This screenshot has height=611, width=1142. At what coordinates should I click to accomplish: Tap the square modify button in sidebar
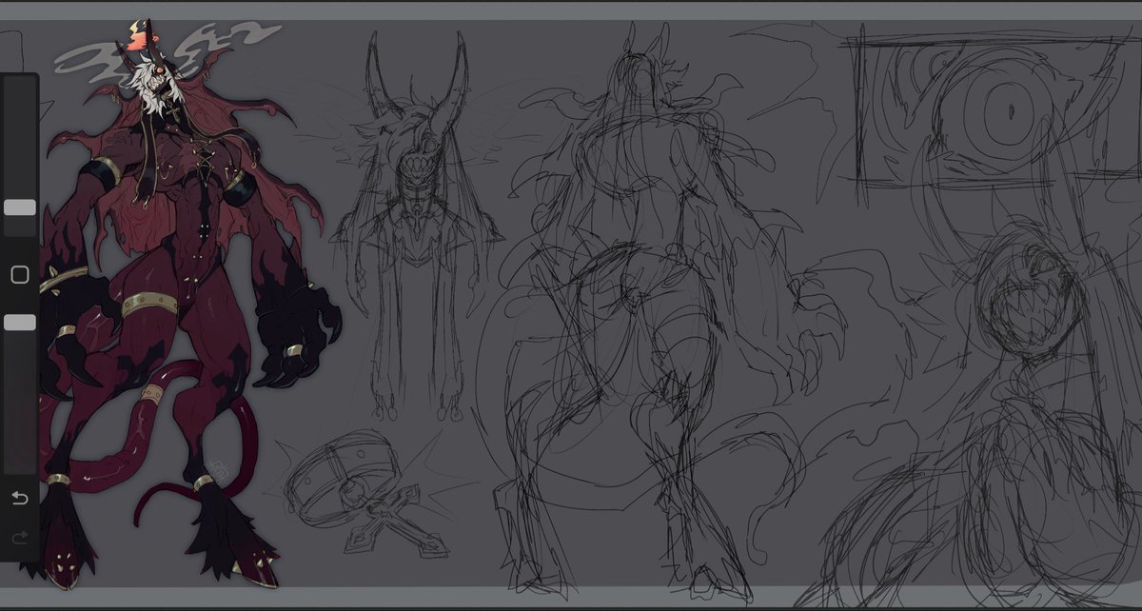[20, 275]
